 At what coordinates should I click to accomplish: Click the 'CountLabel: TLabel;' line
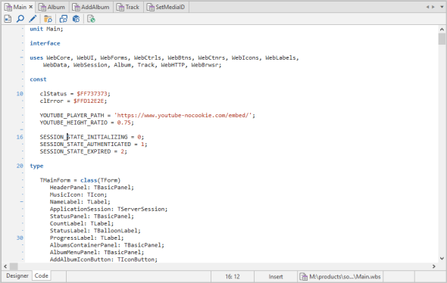click(x=82, y=223)
